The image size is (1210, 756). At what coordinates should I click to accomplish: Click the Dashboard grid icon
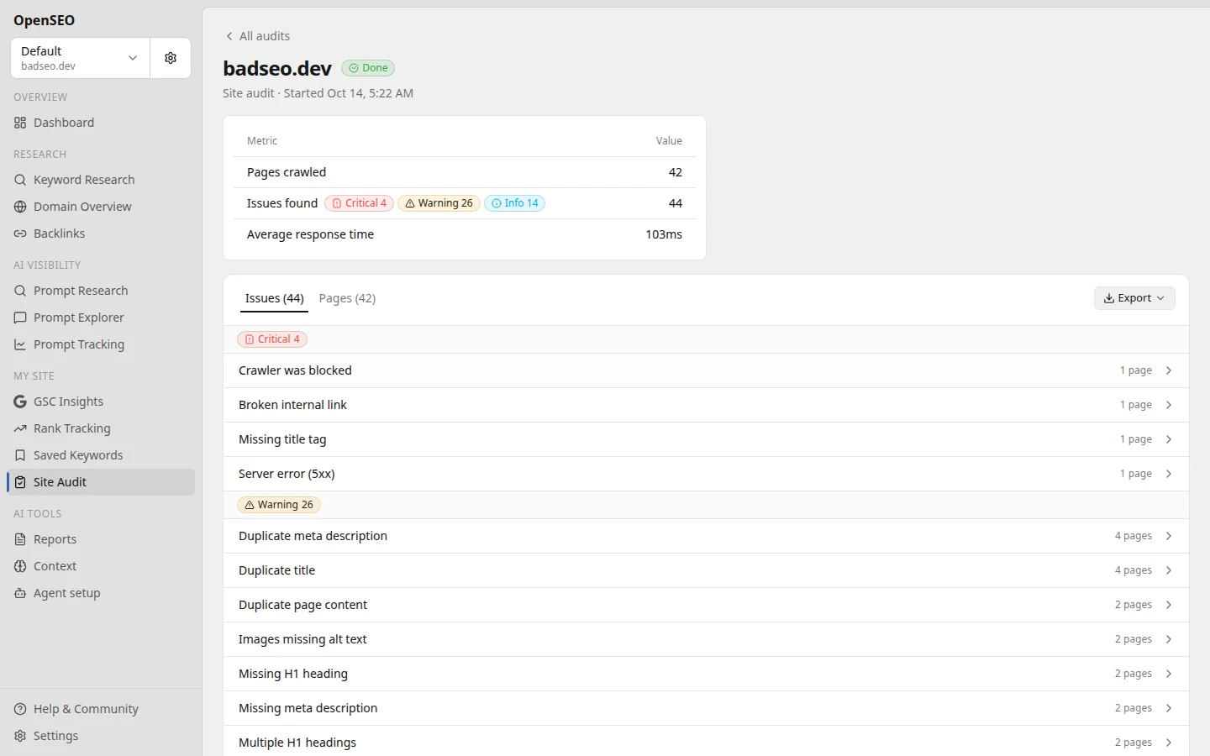[x=20, y=123]
